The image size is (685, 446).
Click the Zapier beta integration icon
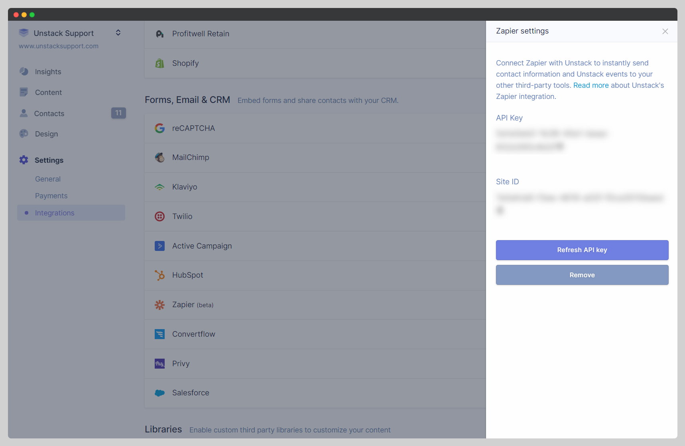(159, 304)
